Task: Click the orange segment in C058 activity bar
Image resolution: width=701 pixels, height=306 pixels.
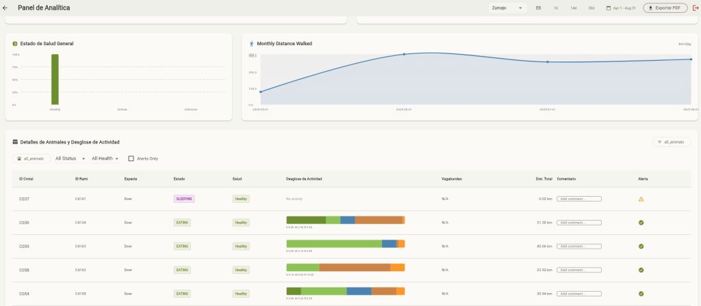Action: tap(398, 267)
